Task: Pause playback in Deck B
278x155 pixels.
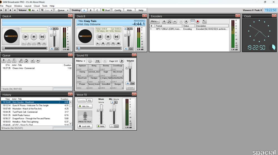Action: (x=100, y=37)
